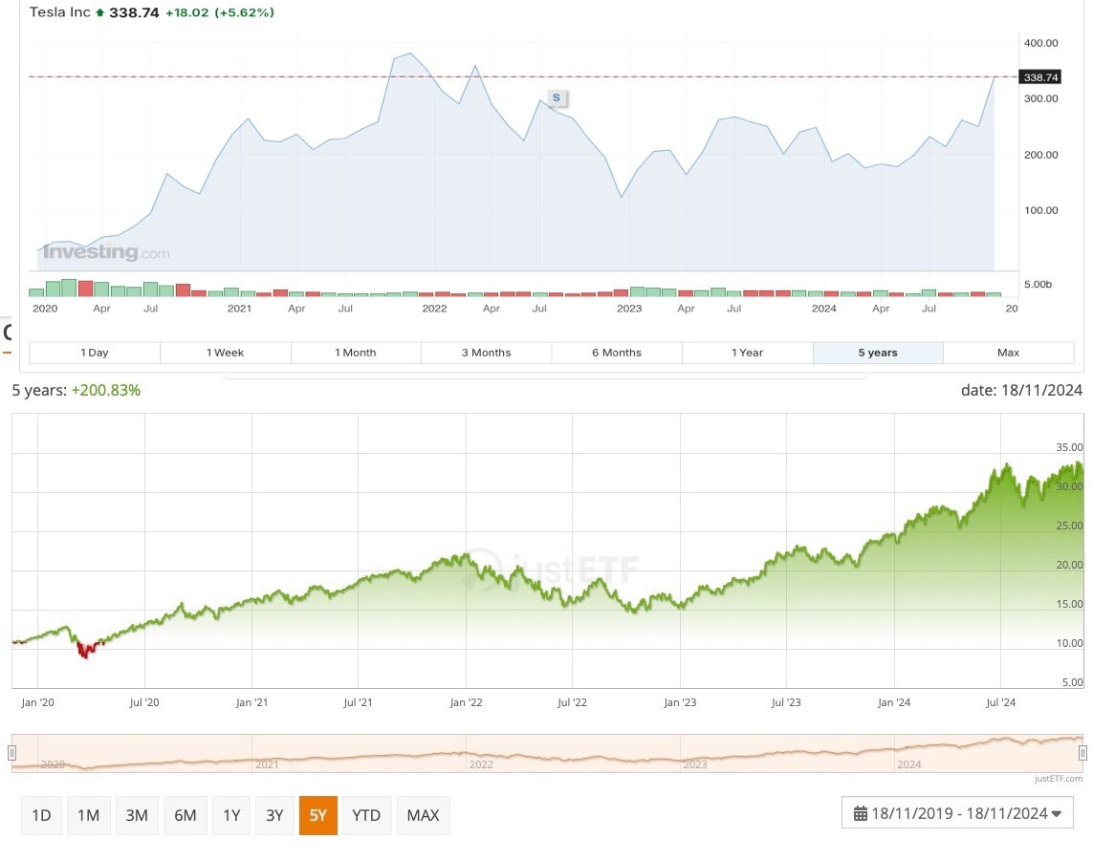Click the Jan '20 axis label
Viewport: 1093px width, 860px height.
pyautogui.click(x=37, y=702)
